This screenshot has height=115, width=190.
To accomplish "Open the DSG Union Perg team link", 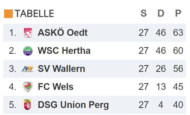I will [73, 105].
